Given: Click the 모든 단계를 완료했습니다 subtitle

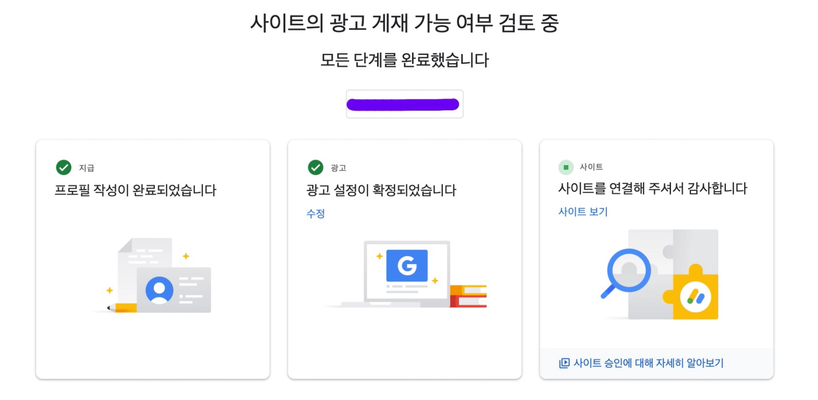Looking at the screenshot, I should coord(404,60).
